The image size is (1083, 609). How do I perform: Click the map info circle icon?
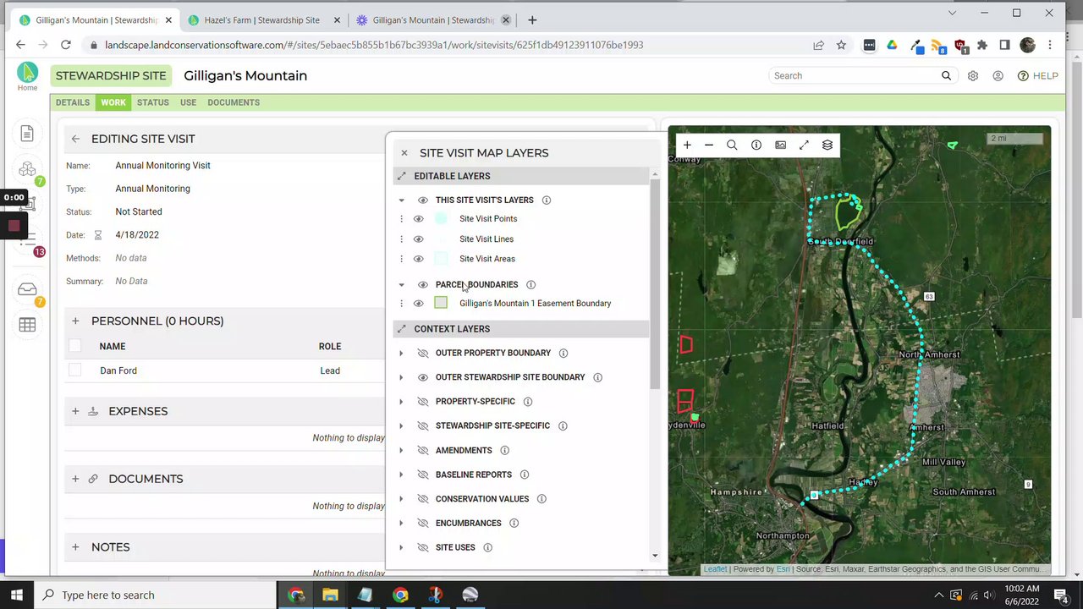tap(756, 145)
